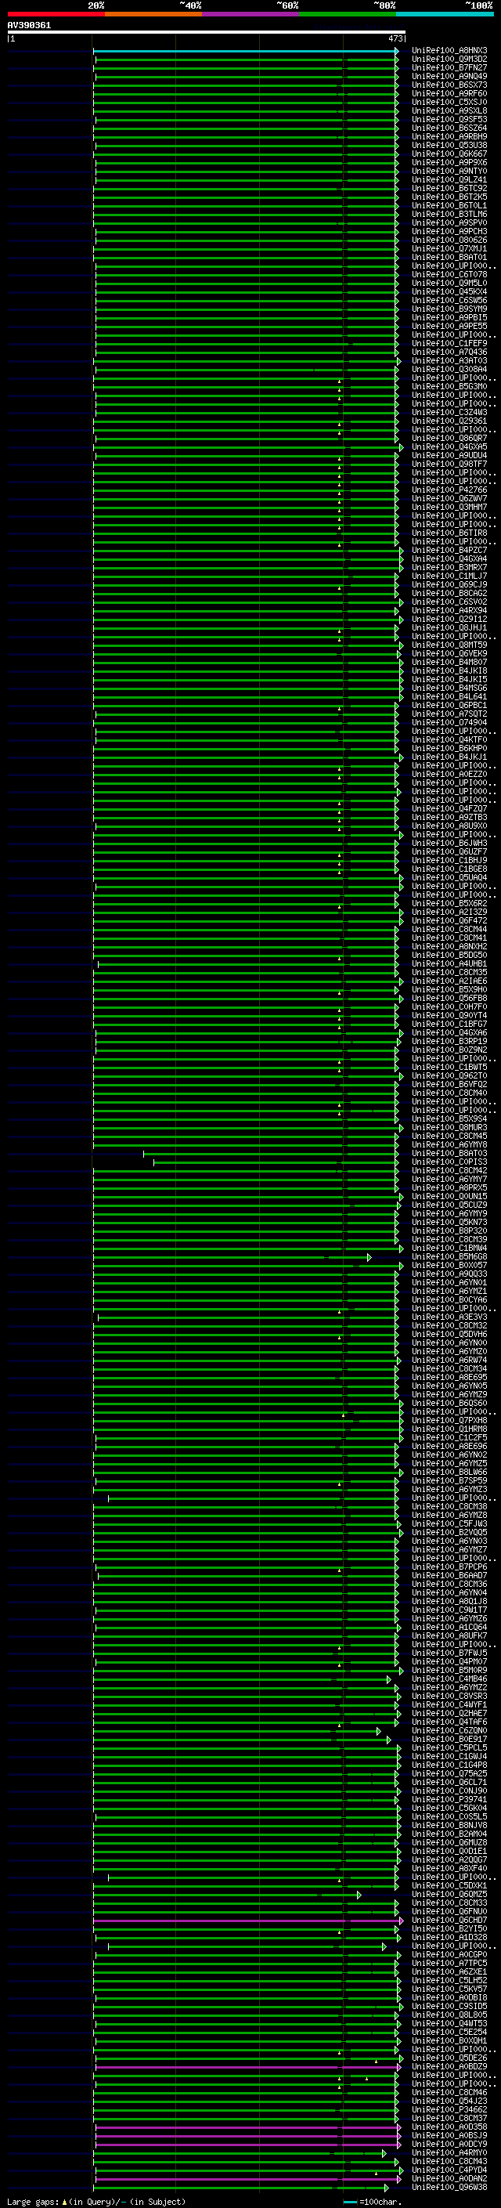
Task: Select hit label UniRef100_Q96W38
Action: point(449,2187)
